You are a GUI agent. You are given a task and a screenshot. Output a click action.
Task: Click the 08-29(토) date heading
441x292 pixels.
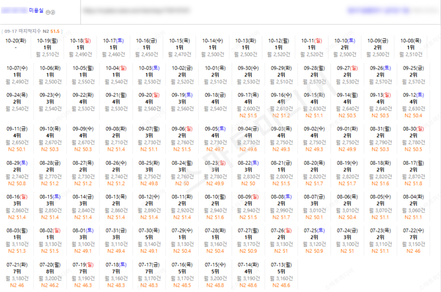pyautogui.click(x=17, y=162)
